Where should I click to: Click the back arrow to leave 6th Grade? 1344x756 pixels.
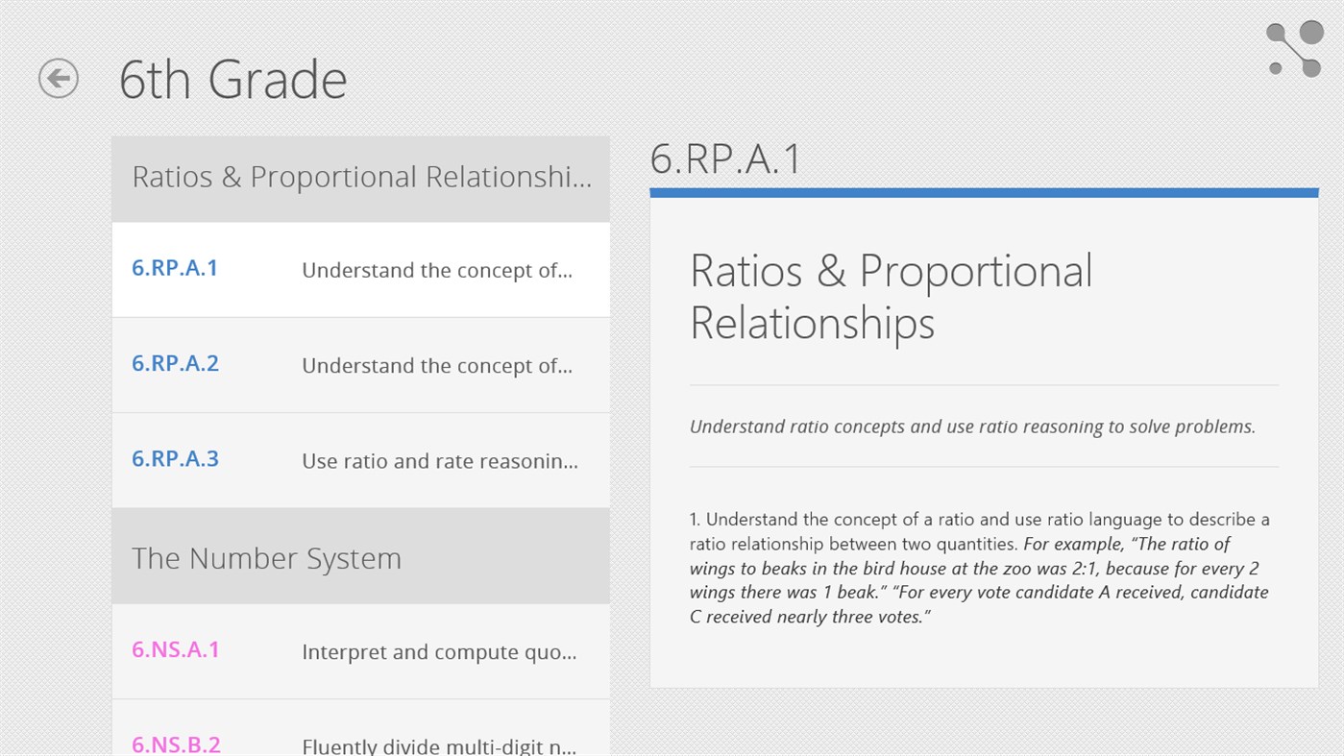(x=58, y=78)
